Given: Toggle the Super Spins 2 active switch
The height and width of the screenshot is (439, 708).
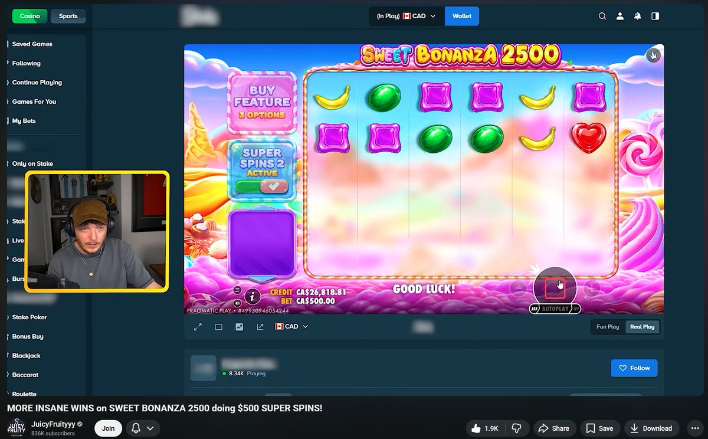Looking at the screenshot, I should [x=261, y=186].
